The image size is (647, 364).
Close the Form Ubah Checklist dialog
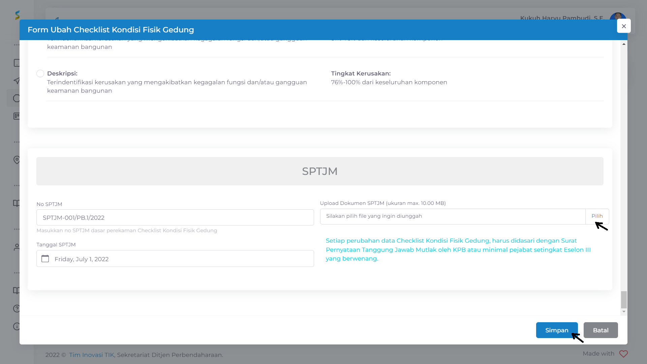tap(624, 26)
